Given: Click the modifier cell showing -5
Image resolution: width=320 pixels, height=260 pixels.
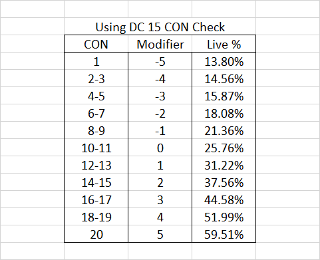Looking at the screenshot, I should 160,61.
